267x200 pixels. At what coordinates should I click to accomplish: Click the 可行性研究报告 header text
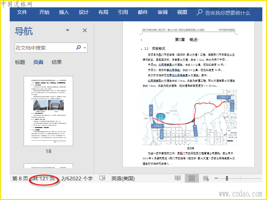coord(227,30)
